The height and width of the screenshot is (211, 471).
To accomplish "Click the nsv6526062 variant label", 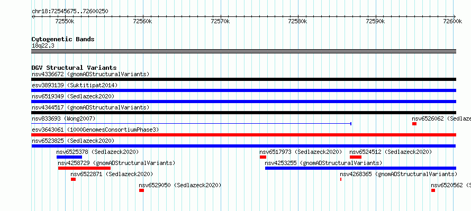I will coord(441,118).
